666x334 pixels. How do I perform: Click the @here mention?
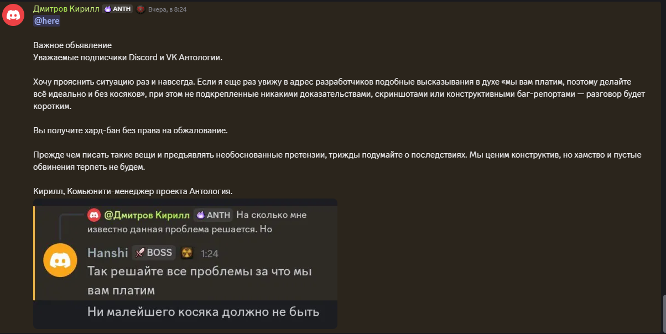click(x=46, y=21)
